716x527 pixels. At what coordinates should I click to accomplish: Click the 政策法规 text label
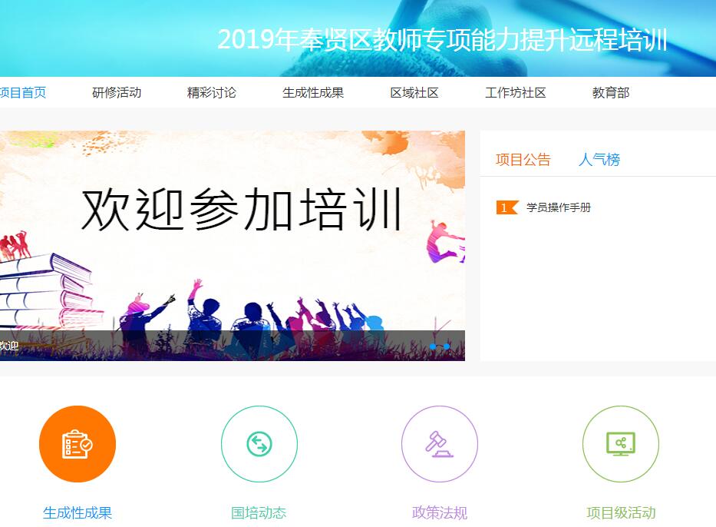(439, 513)
